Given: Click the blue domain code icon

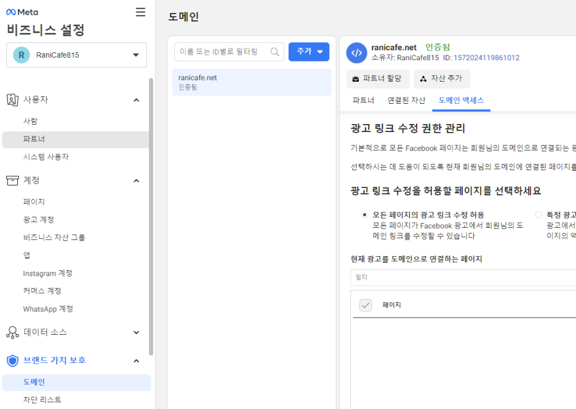Looking at the screenshot, I should (357, 53).
